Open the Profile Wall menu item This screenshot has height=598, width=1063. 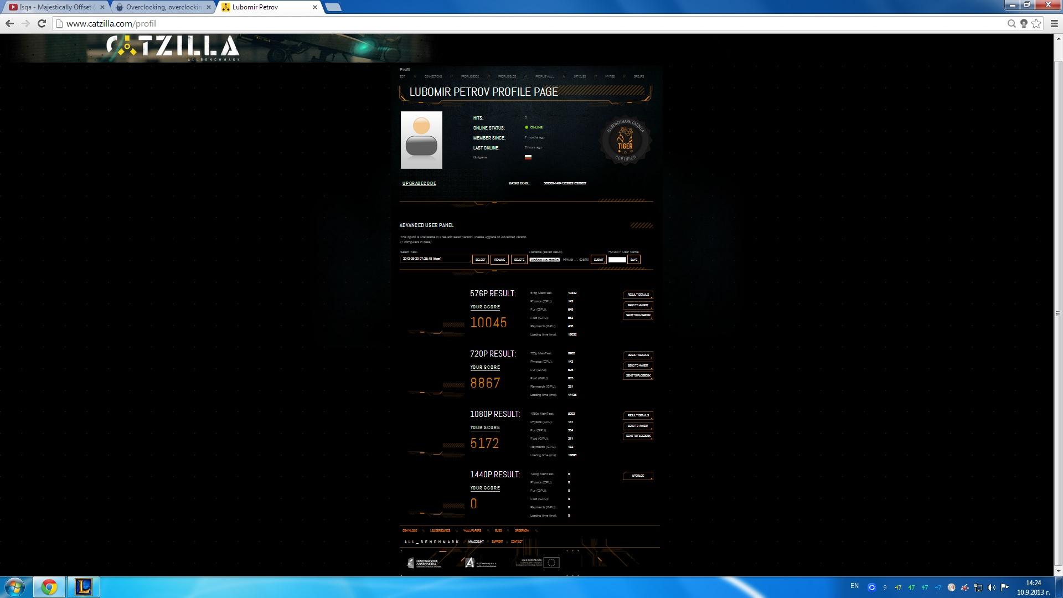(x=544, y=76)
